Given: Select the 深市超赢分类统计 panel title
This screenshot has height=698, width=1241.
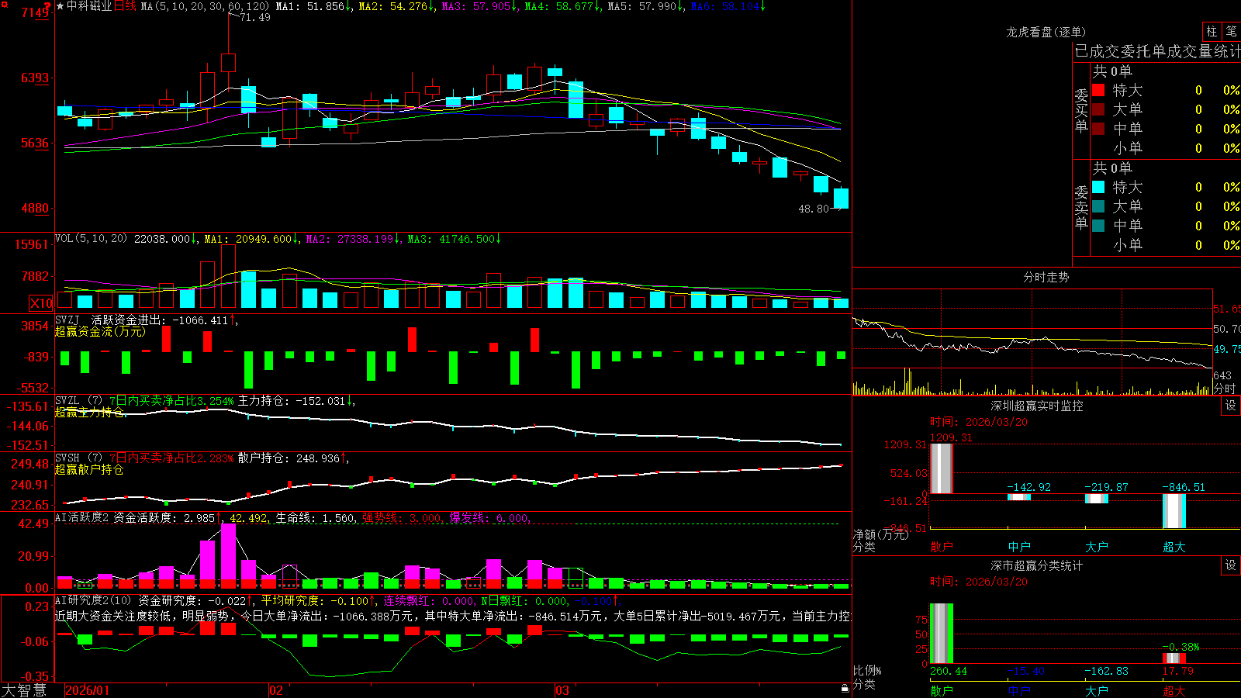Looking at the screenshot, I should [1036, 565].
